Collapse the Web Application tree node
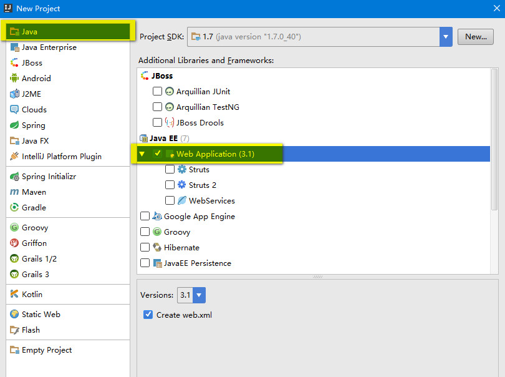Image resolution: width=505 pixels, height=377 pixels. coord(142,154)
